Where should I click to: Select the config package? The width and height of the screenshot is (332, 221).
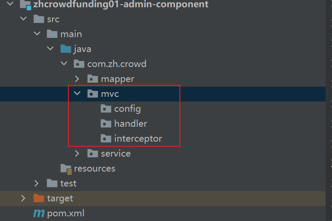(x=127, y=109)
